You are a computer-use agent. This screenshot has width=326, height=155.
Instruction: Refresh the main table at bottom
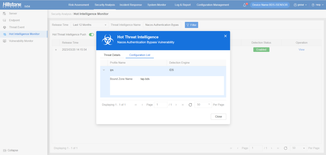click(x=286, y=148)
